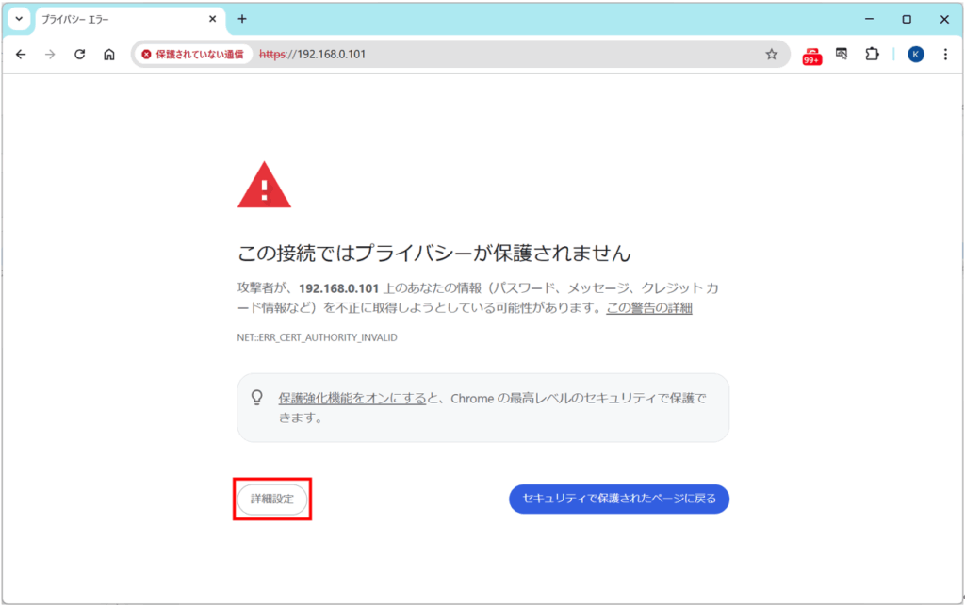This screenshot has width=965, height=607.
Task: Click セキュリティで保護されたページに戻る button
Action: point(619,499)
